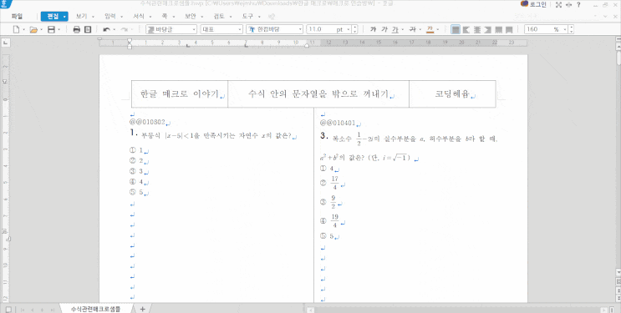The image size is (621, 313).
Task: Click the help question mark icon
Action: 578,5
